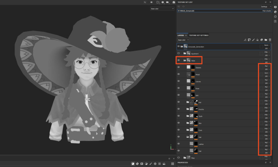This screenshot has height=167, width=278.
Task: Click the add paint layer brush icon
Action: click(253, 40)
